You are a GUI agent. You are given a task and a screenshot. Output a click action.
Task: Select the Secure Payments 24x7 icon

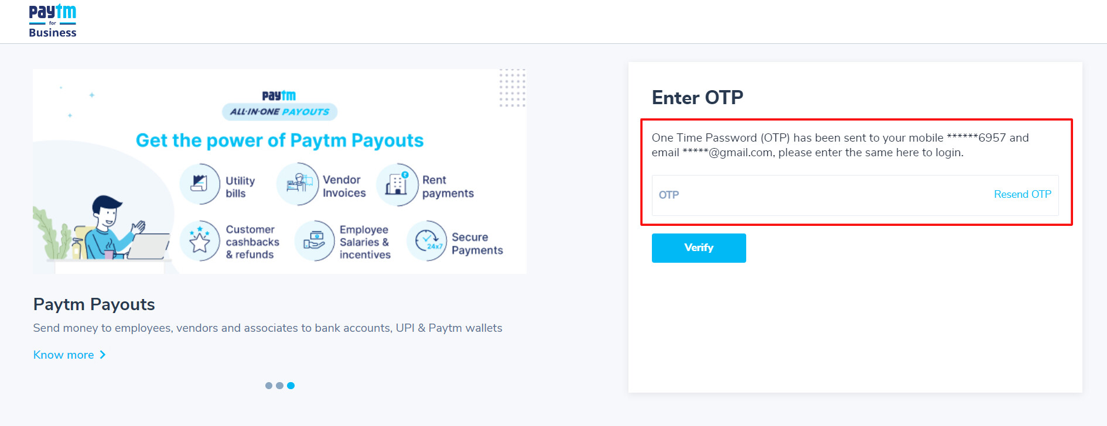[x=427, y=241]
